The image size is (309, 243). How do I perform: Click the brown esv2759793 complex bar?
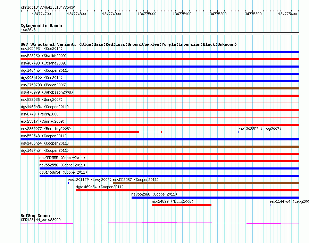tap(160, 88)
